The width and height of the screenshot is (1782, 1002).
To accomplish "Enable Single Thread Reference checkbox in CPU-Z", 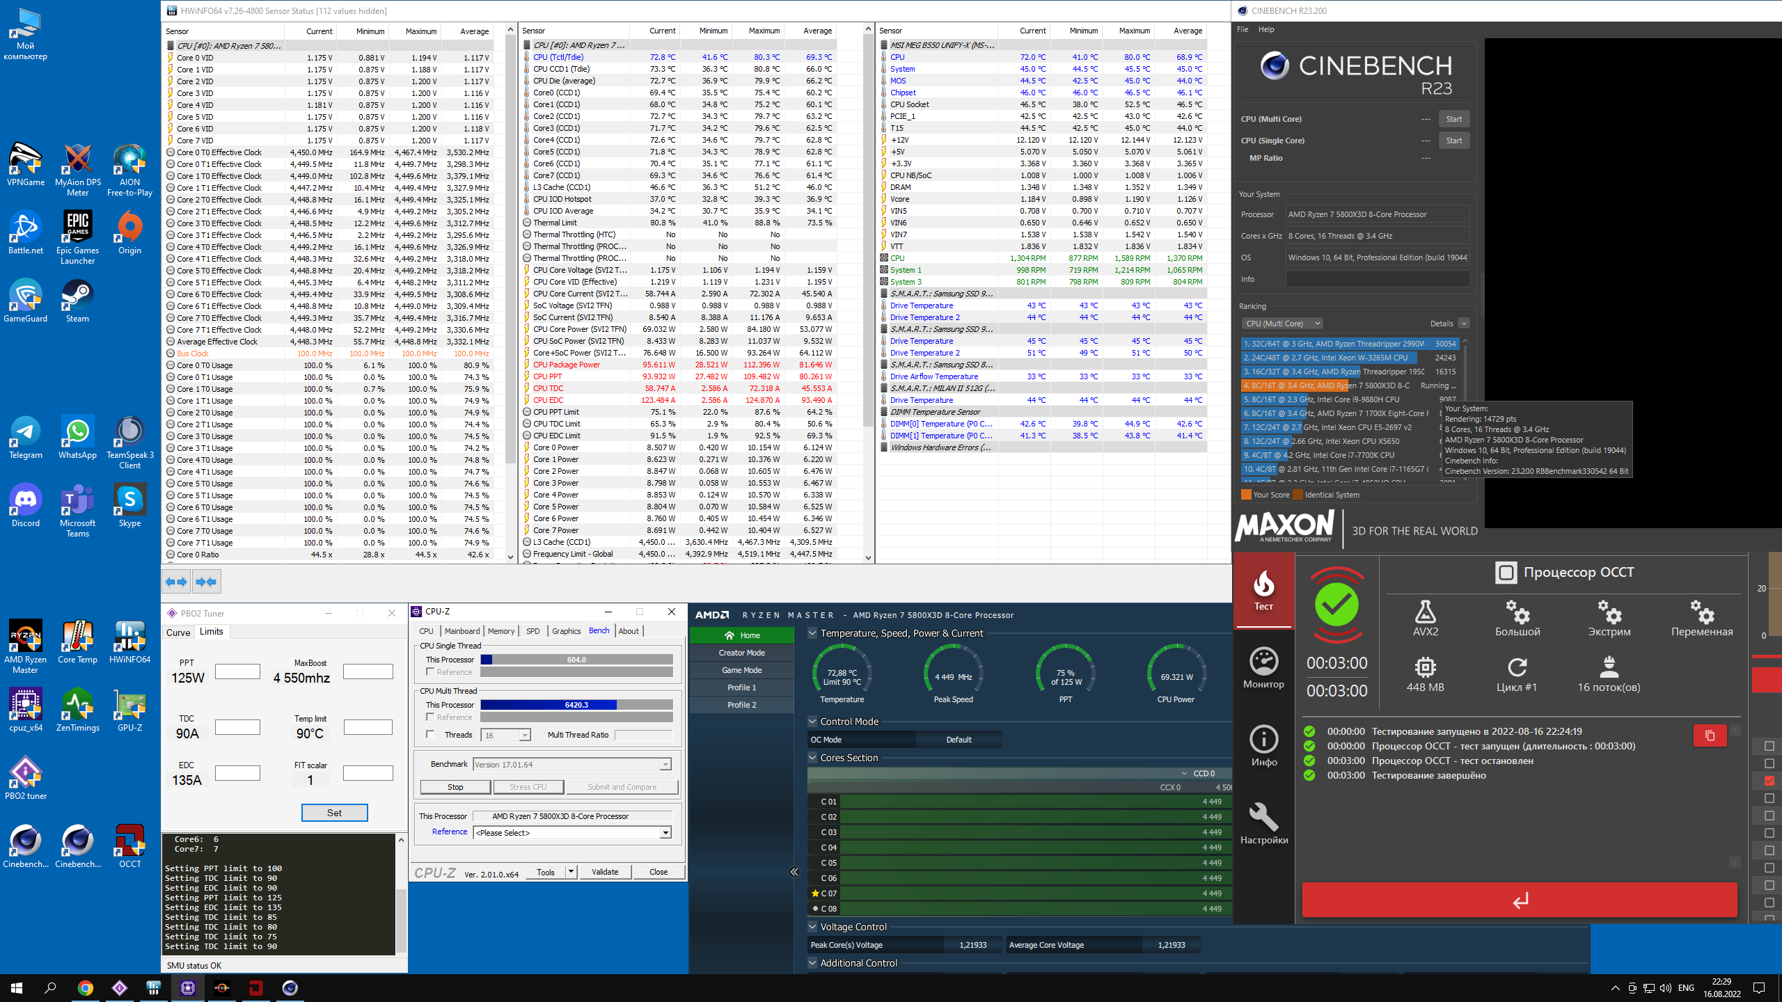I will (430, 671).
